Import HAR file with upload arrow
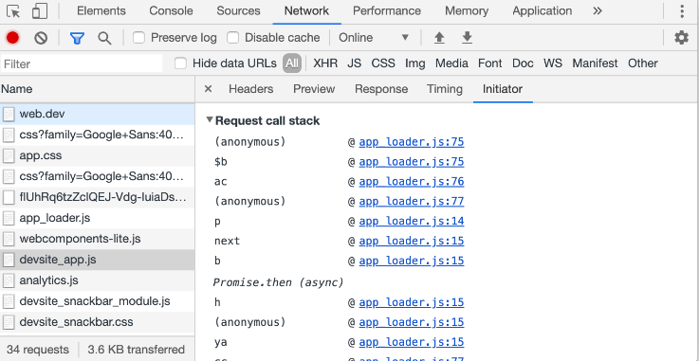 click(x=439, y=38)
